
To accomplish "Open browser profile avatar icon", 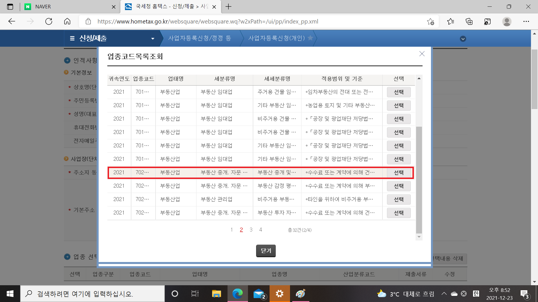I will 507,22.
